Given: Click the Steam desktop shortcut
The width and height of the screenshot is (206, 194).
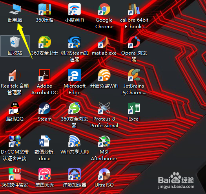Looking at the screenshot, I should (45, 108).
